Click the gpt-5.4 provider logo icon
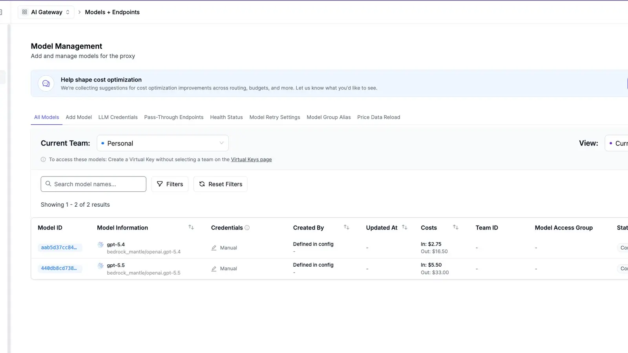 tap(101, 245)
